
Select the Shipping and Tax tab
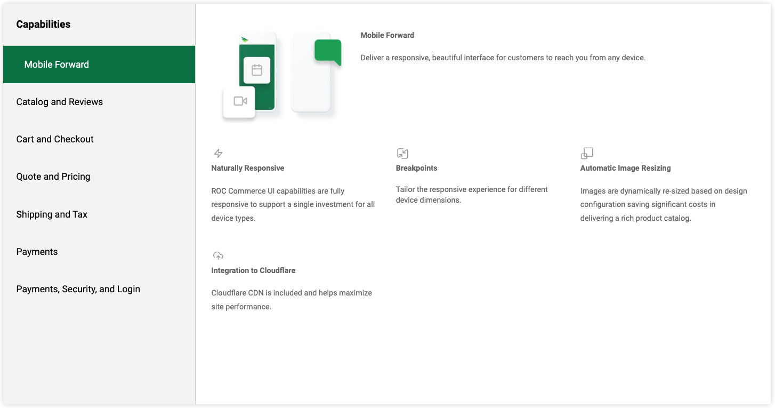tap(99, 214)
